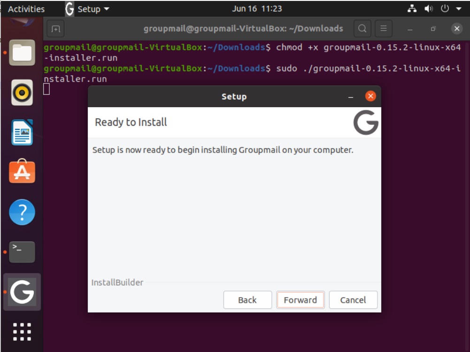Click the volume icon in top bar

tap(428, 9)
